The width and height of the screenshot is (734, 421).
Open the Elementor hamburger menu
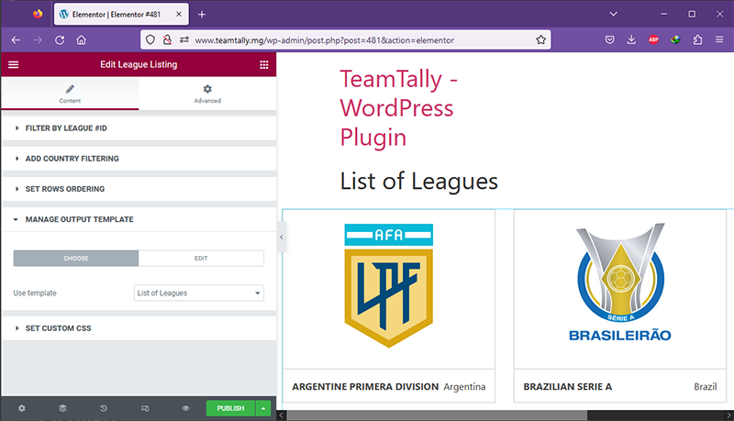coord(14,64)
